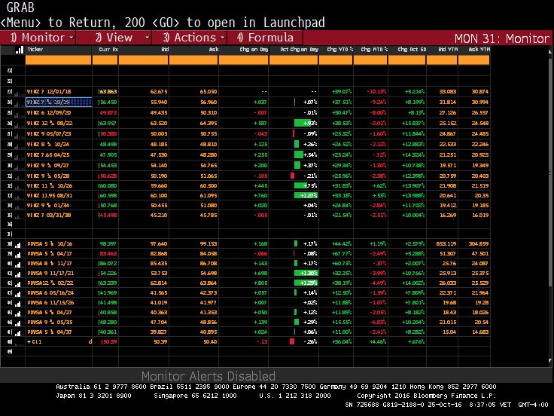Select ticker VENZ 7 12/01/18
Screen dimensions: 554x416
point(49,92)
